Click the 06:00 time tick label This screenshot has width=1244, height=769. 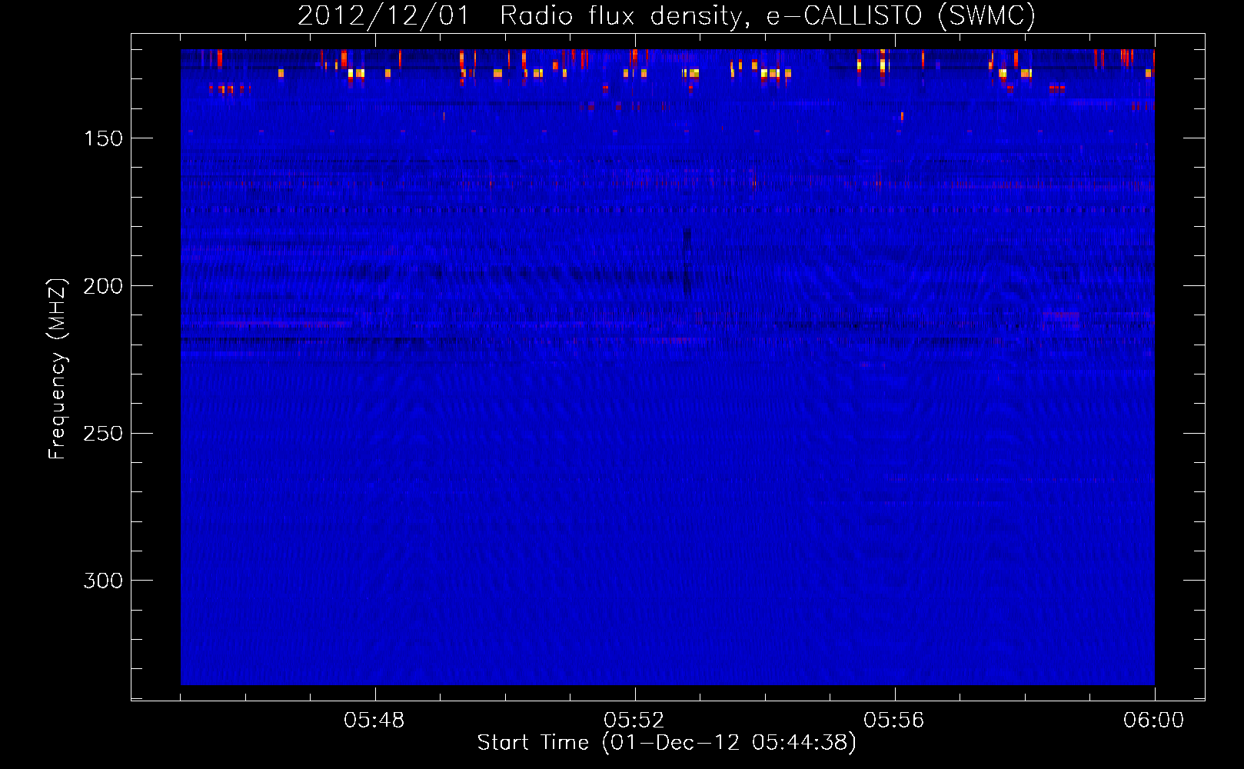1154,721
